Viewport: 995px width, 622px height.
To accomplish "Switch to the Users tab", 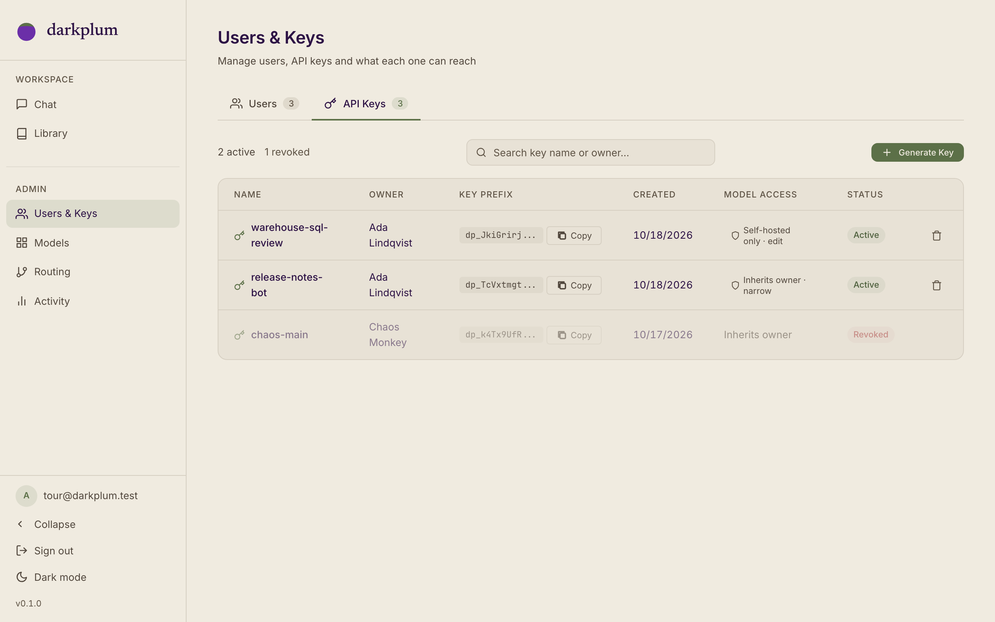I will 264,104.
